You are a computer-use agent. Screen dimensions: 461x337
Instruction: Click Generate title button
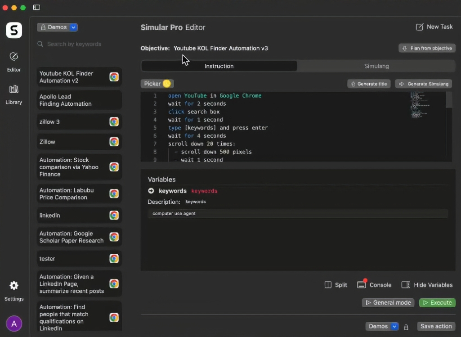(369, 84)
